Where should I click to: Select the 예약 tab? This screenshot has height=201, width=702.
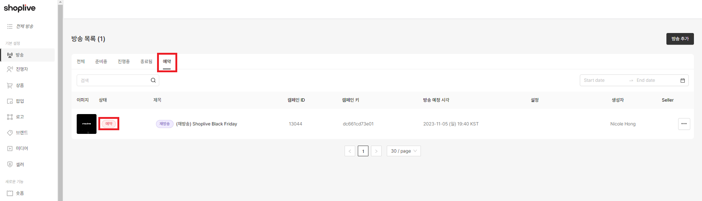(167, 62)
